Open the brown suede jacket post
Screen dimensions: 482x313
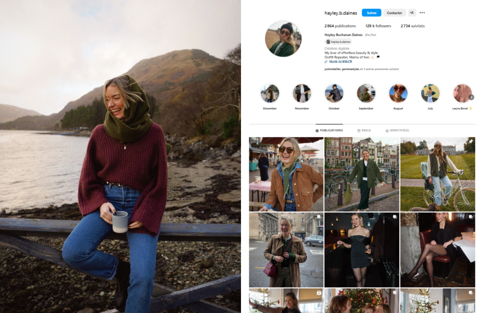286,174
